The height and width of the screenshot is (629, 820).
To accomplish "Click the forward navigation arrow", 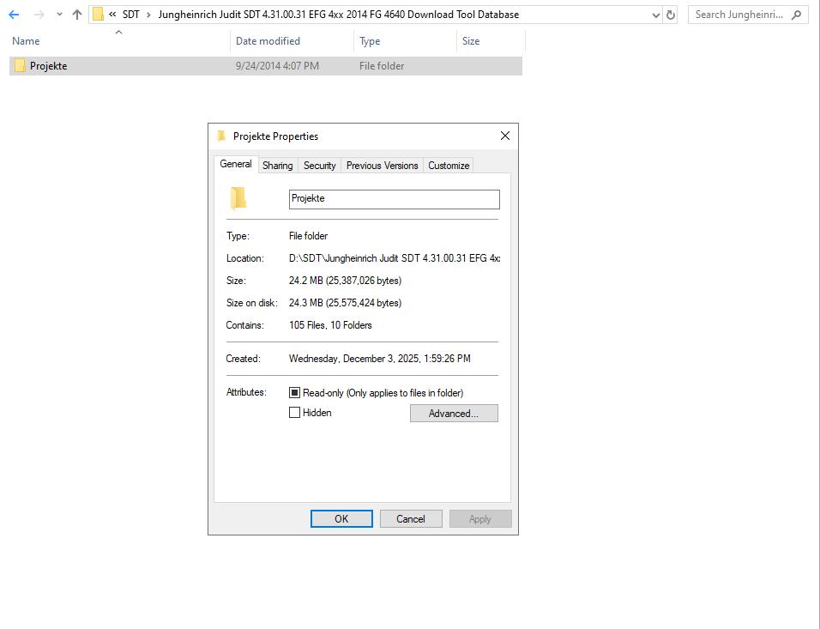I will 39,15.
